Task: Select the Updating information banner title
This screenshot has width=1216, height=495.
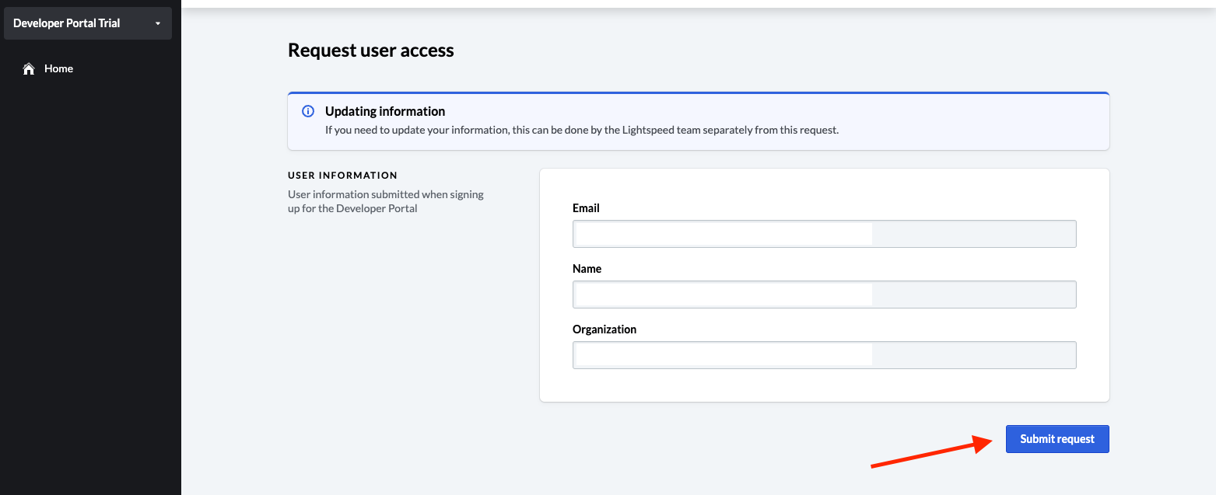Action: tap(384, 111)
